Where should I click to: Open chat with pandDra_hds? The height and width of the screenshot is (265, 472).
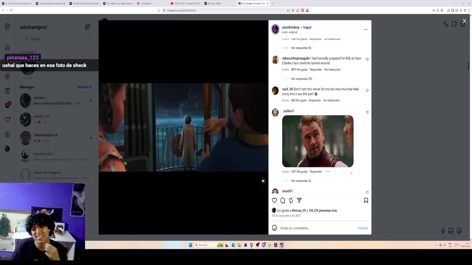point(56,119)
